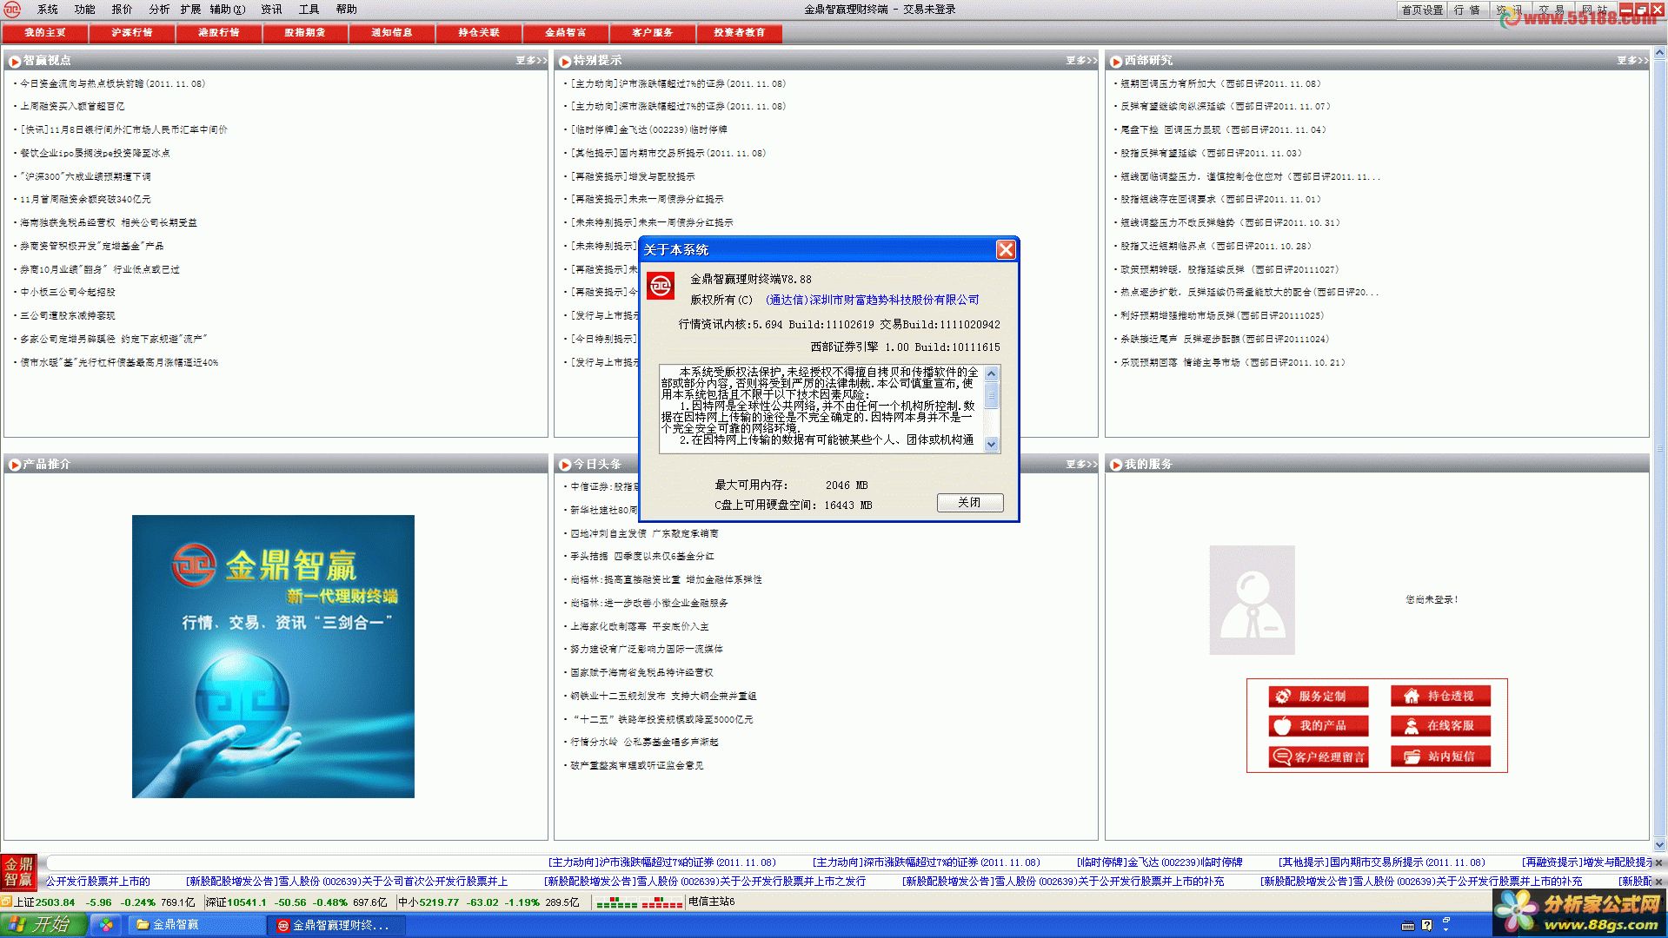Screen dimensions: 1668x938
Task: Click the round arrow icon beside 智赢视点
Action: click(15, 61)
